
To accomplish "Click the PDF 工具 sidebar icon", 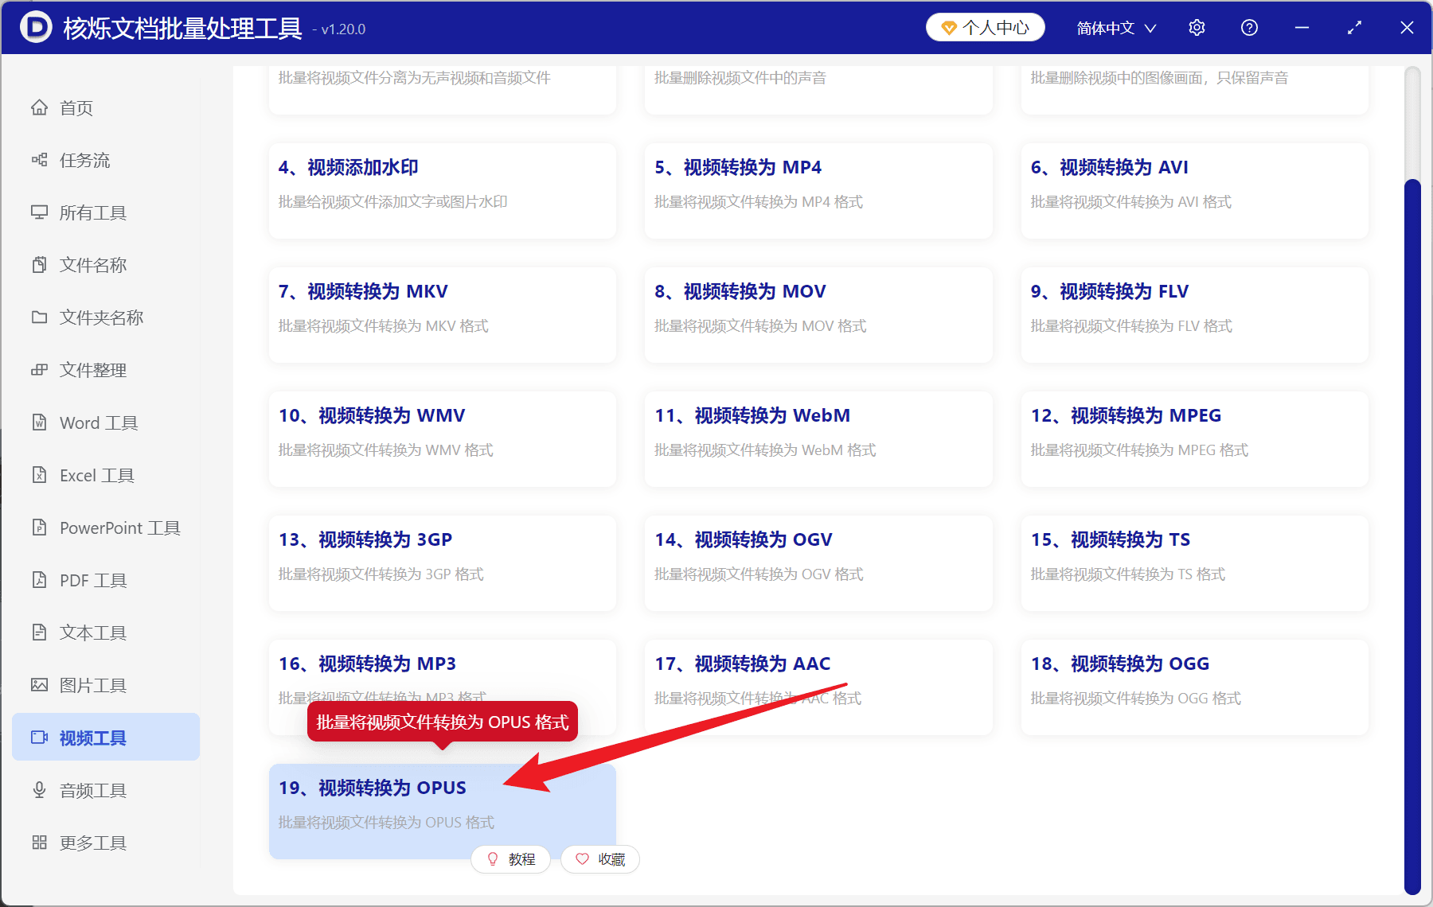I will click(x=39, y=580).
